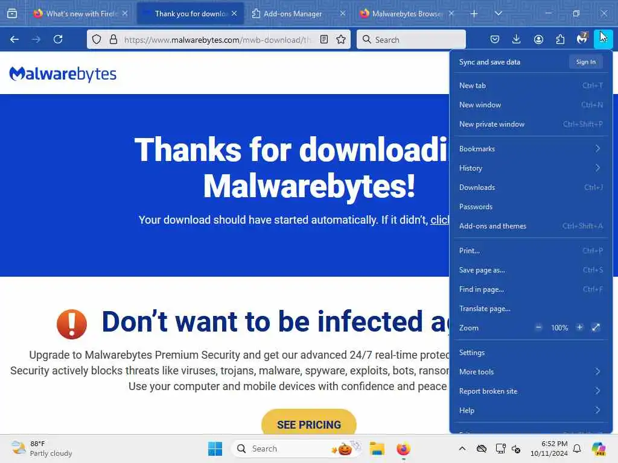The width and height of the screenshot is (618, 463).
Task: Click the sync save data label
Action: [x=489, y=62]
